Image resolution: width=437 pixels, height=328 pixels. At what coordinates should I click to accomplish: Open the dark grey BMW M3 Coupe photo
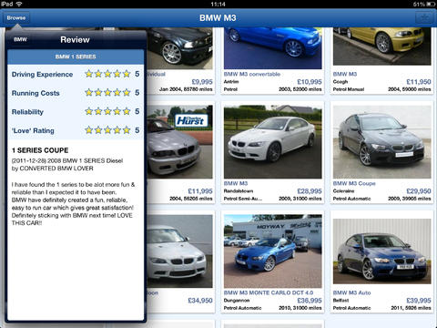382,142
